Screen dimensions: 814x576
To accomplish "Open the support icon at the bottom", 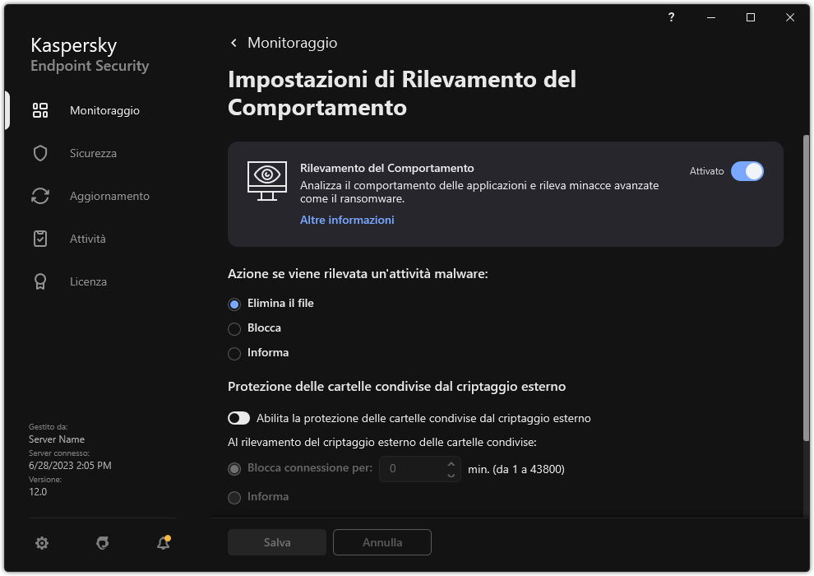I will (x=102, y=543).
